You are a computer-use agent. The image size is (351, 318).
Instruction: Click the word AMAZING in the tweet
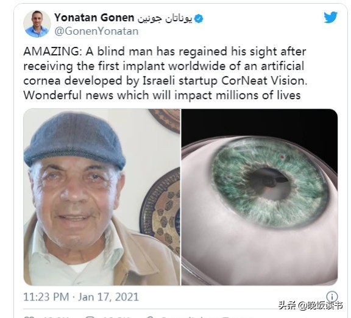pyautogui.click(x=52, y=52)
